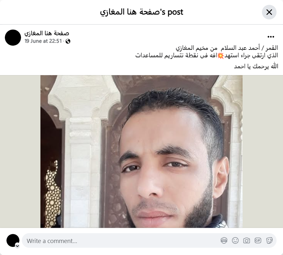Viewport: 283px width, 255px height.
Task: Expand the comment identity switcher chevron
Action: (x=17, y=246)
